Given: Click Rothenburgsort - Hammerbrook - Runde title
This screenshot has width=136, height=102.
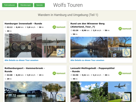Looking at the screenshot, I should (x=25, y=70).
